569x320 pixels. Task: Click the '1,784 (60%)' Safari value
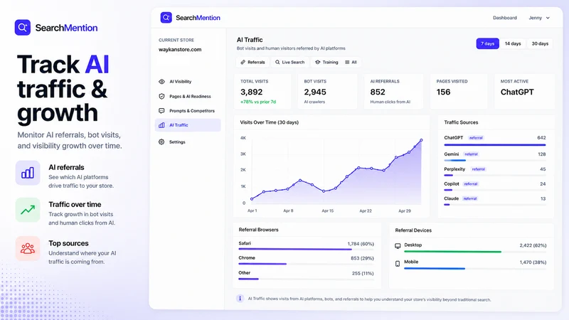point(361,244)
